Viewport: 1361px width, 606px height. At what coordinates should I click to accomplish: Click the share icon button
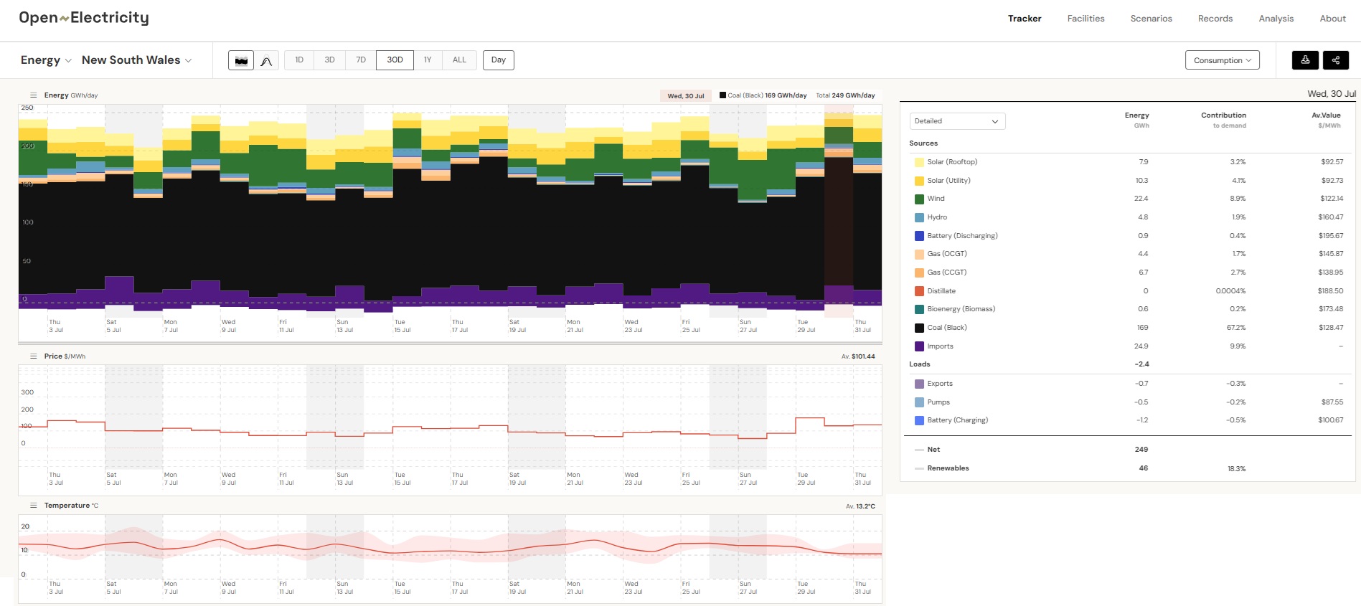pos(1335,60)
